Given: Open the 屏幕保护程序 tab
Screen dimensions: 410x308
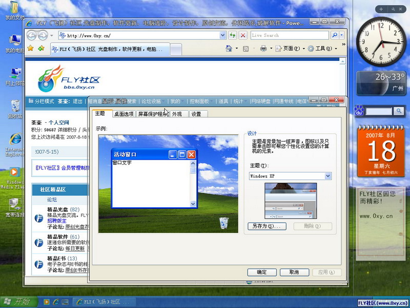Looking at the screenshot, I should (153, 114).
